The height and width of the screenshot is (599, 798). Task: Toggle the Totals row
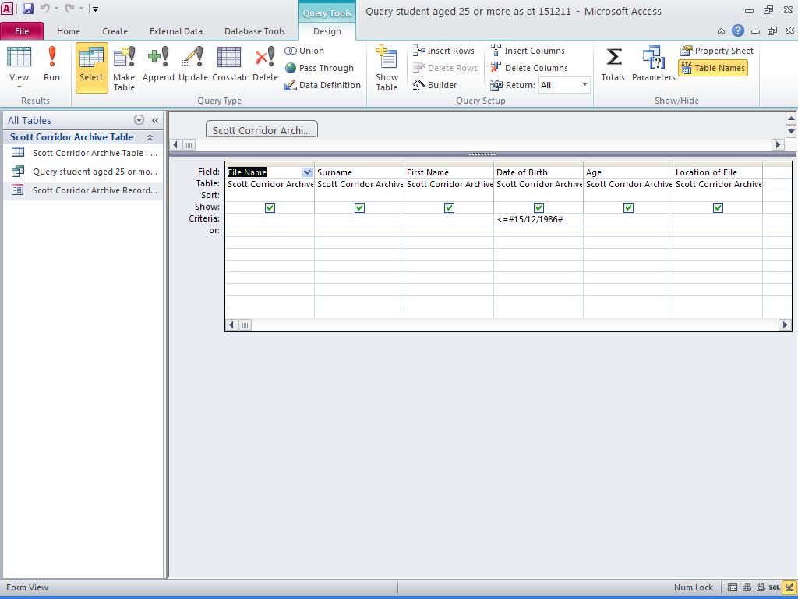pyautogui.click(x=613, y=64)
